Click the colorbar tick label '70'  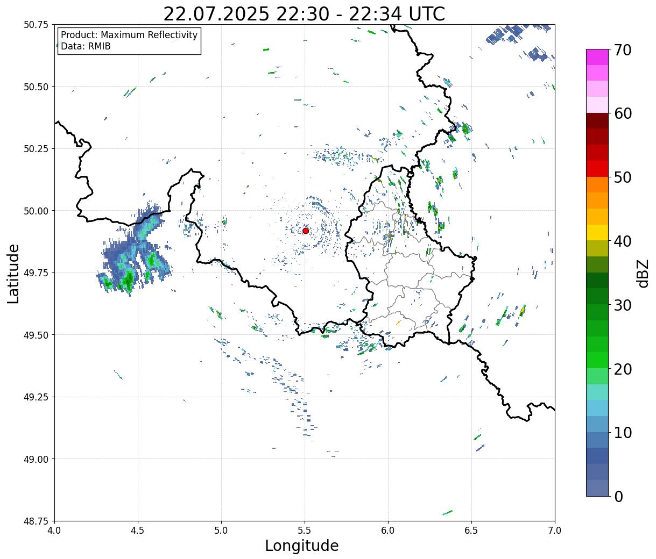point(622,50)
